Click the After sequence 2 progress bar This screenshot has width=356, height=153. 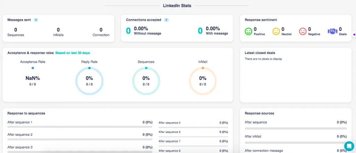tap(80, 139)
